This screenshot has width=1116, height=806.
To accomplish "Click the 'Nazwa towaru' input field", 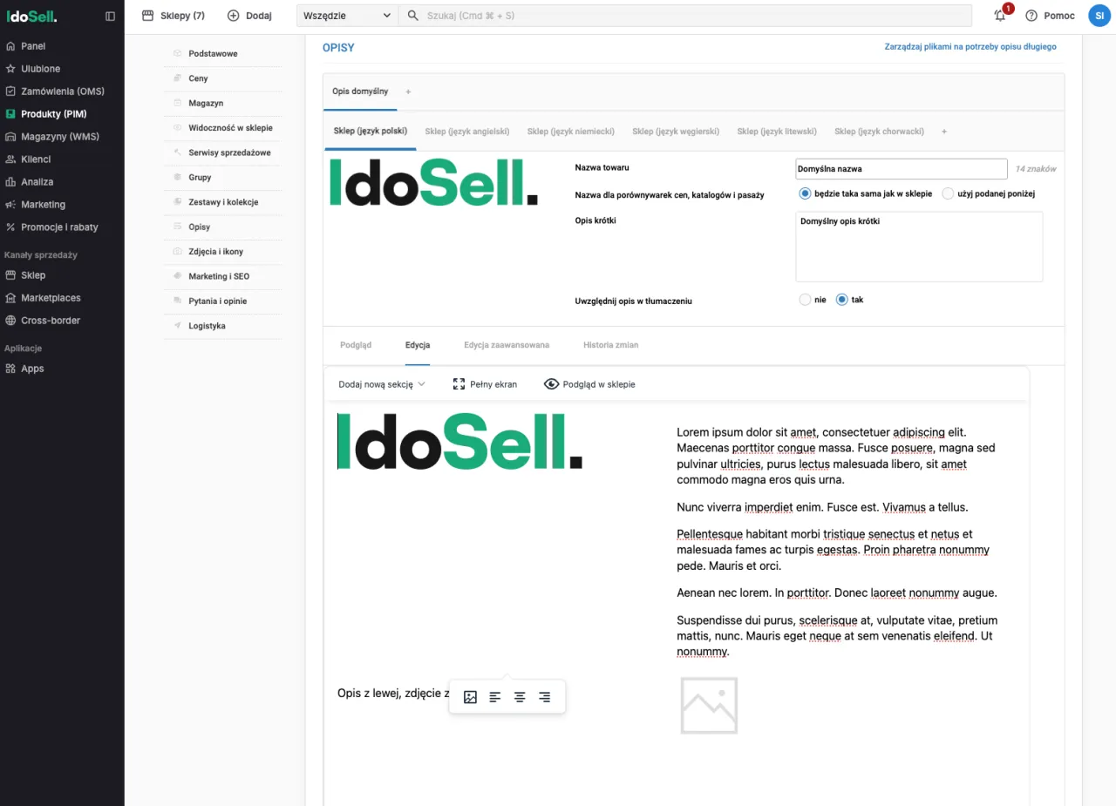I will (902, 169).
